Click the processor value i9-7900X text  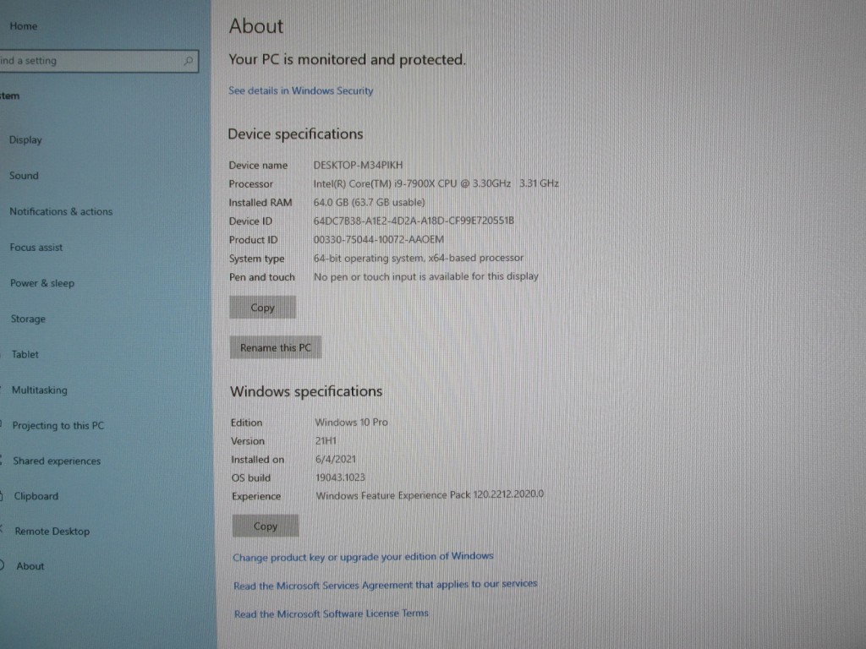[436, 183]
